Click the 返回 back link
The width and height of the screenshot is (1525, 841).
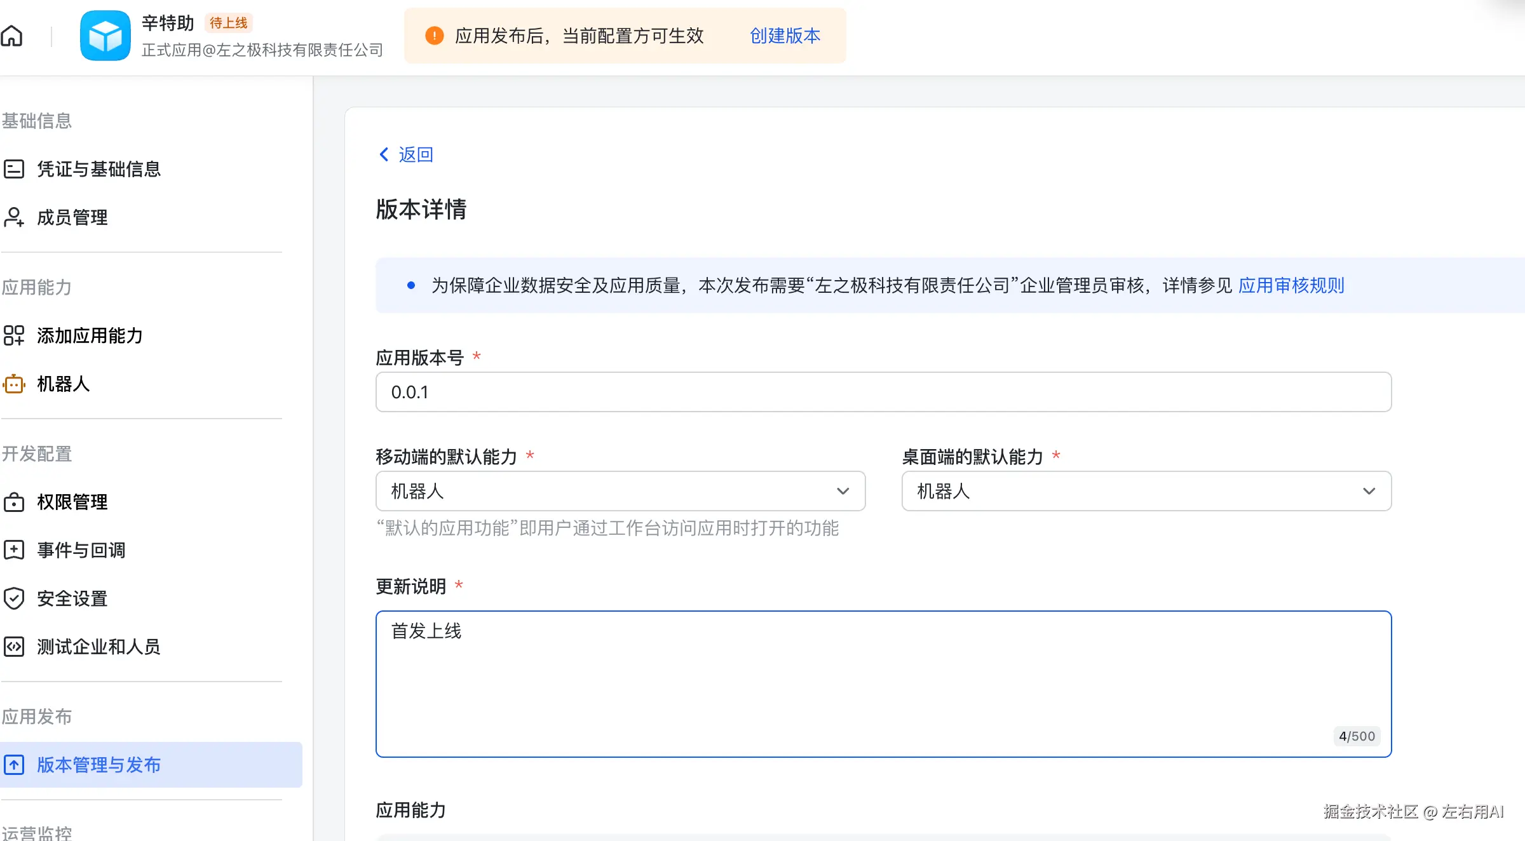click(416, 154)
